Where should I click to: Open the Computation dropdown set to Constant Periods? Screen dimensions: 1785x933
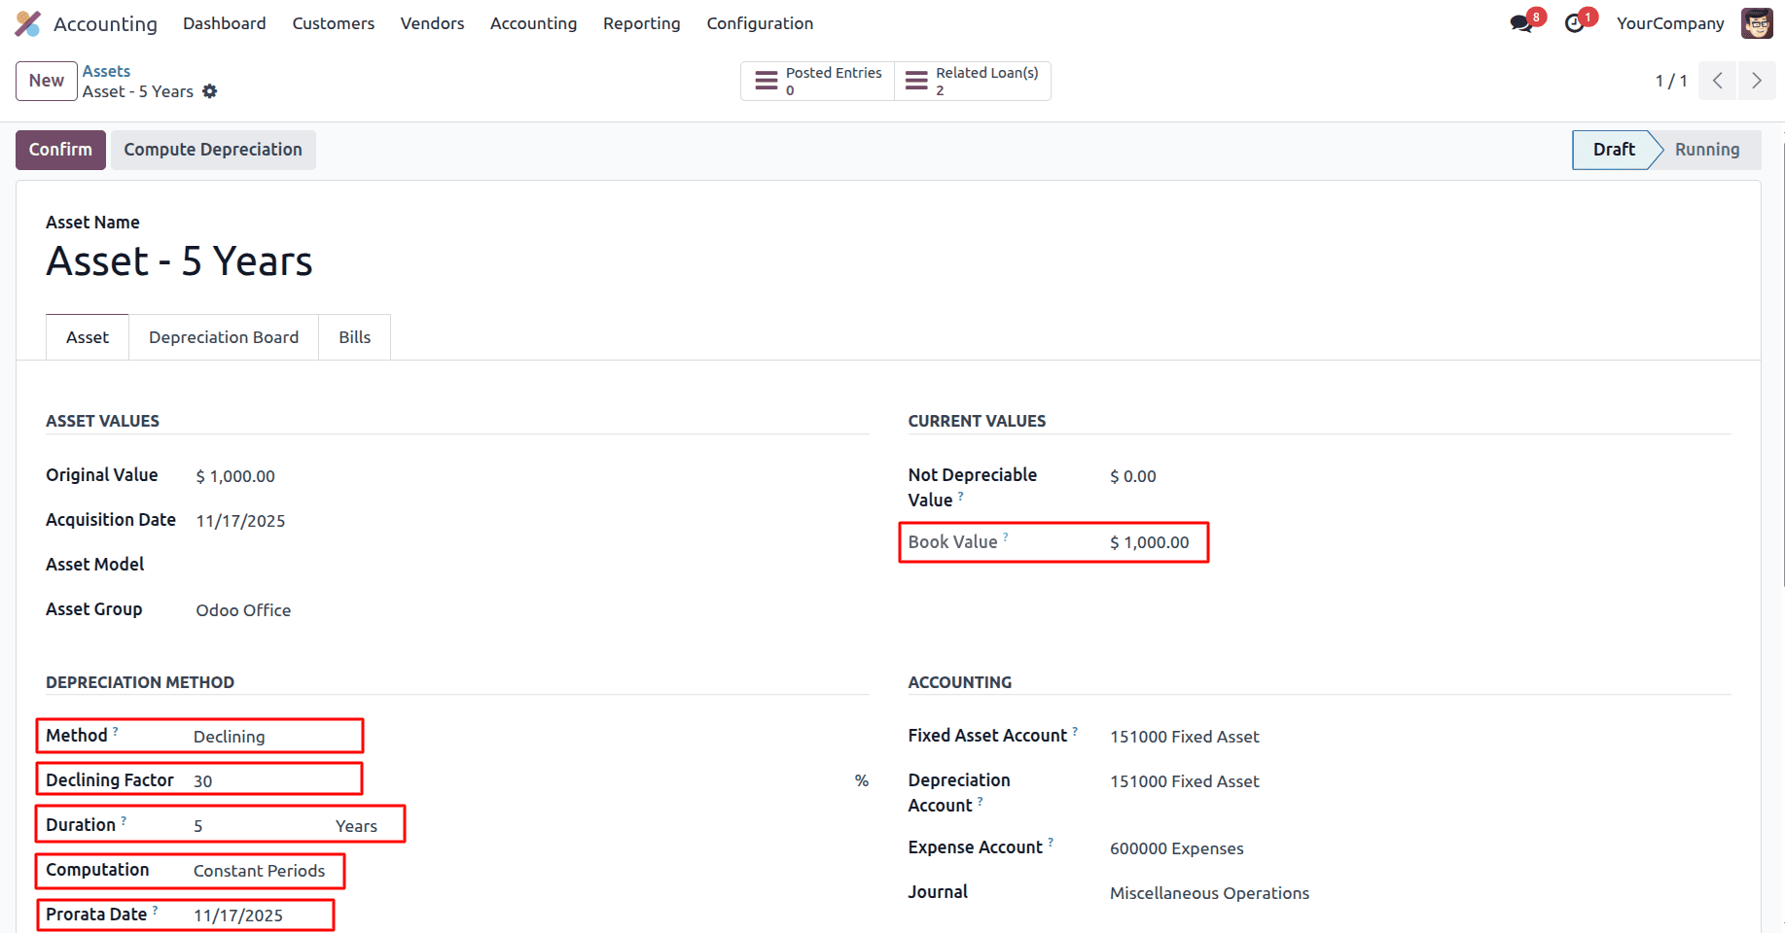pos(258,871)
